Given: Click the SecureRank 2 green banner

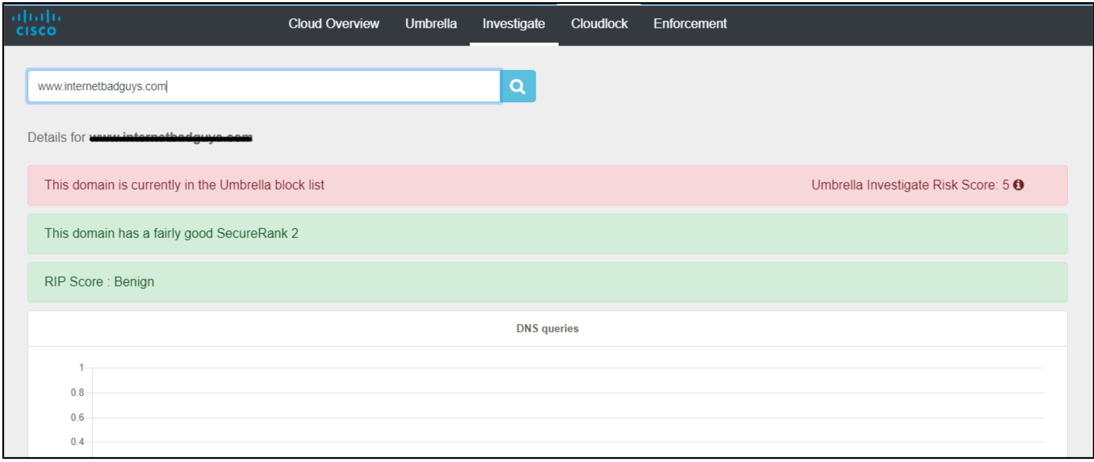Looking at the screenshot, I should pos(547,234).
